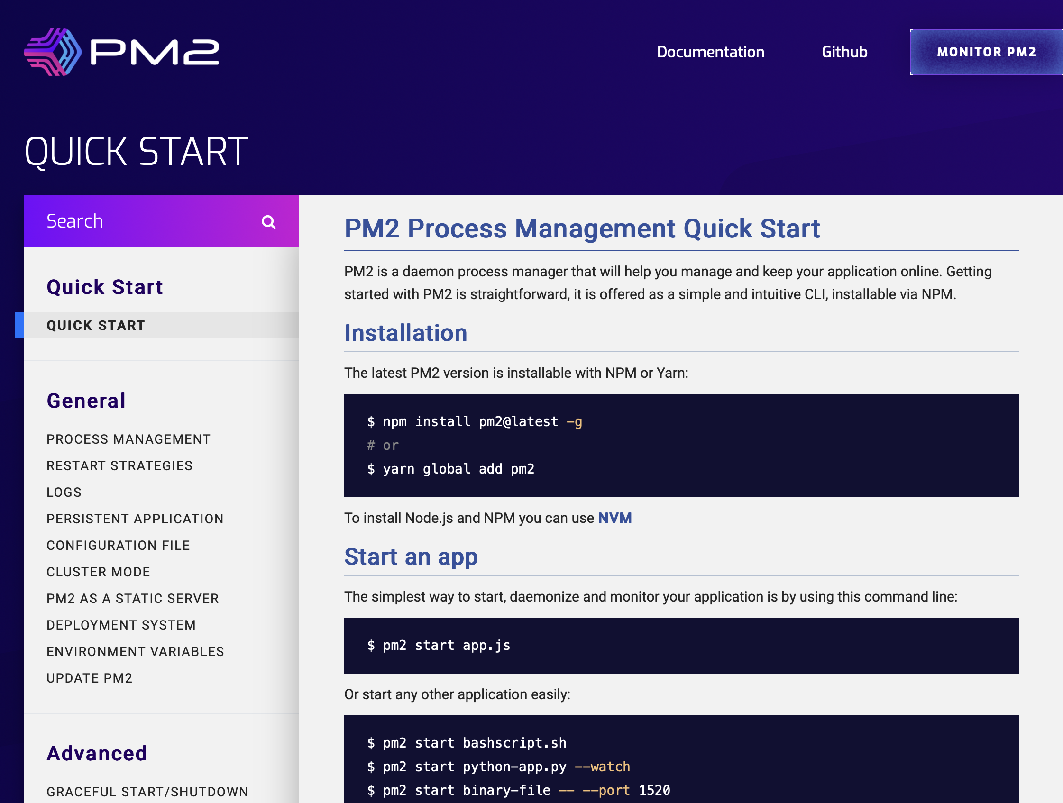Click the search magnifier icon
The image size is (1063, 803).
pos(269,222)
